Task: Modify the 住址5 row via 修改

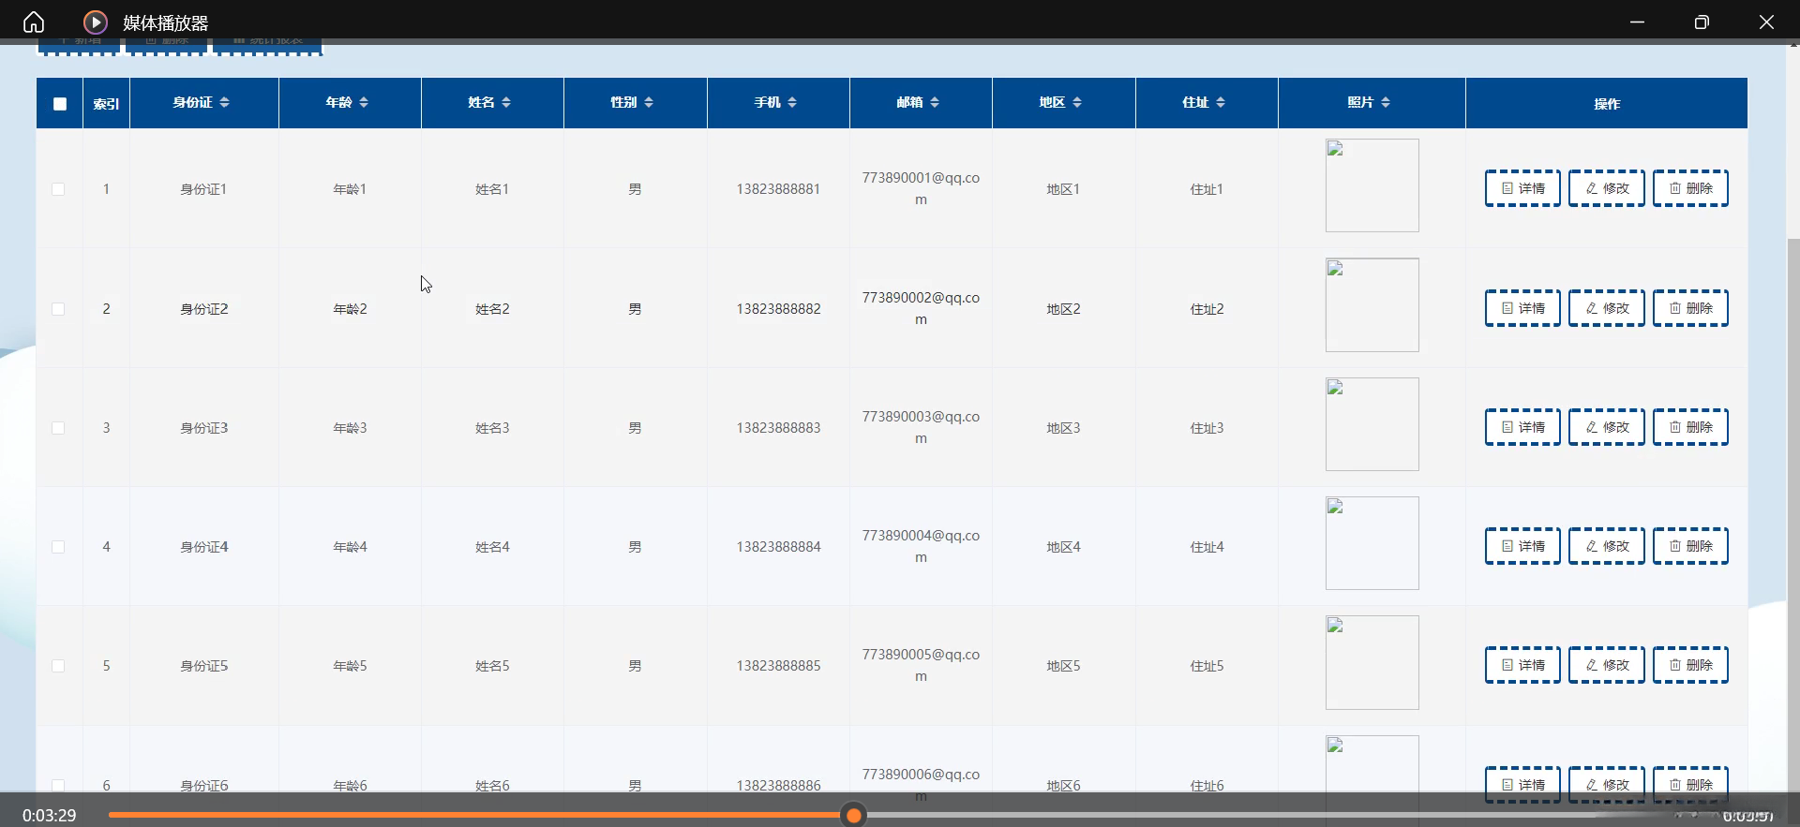Action: tap(1607, 665)
